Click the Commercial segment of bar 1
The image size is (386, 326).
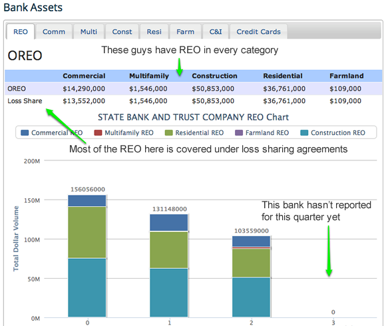point(169,222)
